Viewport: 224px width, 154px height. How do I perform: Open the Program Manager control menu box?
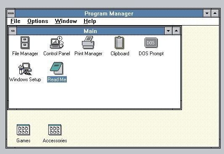pyautogui.click(x=11, y=13)
